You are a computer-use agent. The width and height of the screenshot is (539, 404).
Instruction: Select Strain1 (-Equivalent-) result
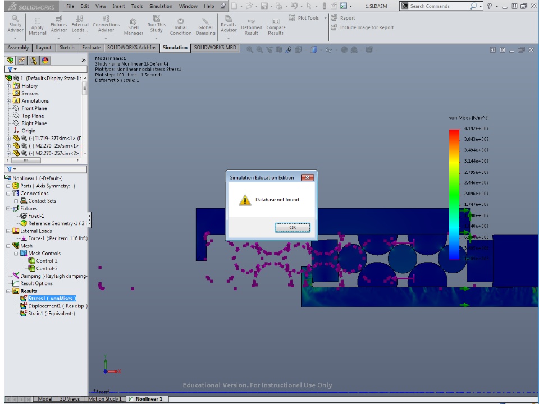pyautogui.click(x=47, y=314)
